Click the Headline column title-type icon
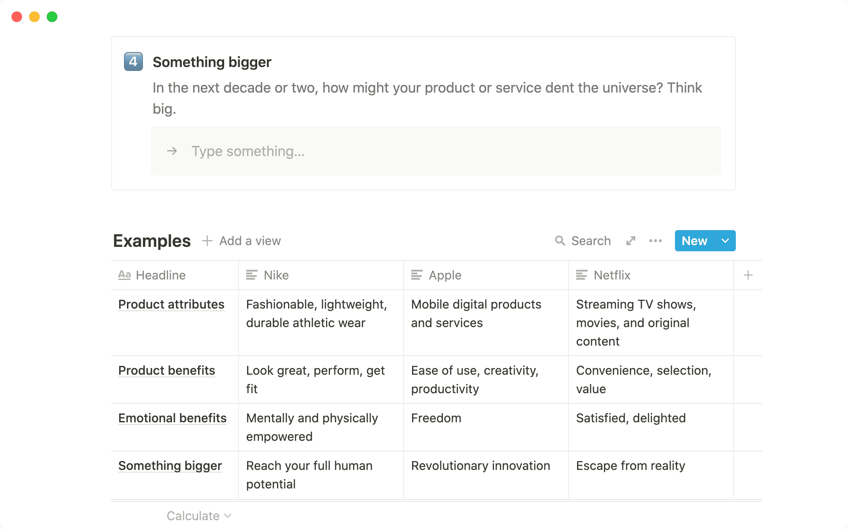This screenshot has height=529, width=847. [124, 276]
